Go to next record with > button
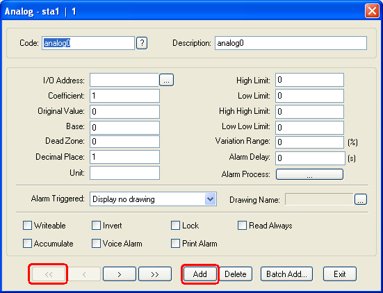 point(120,274)
